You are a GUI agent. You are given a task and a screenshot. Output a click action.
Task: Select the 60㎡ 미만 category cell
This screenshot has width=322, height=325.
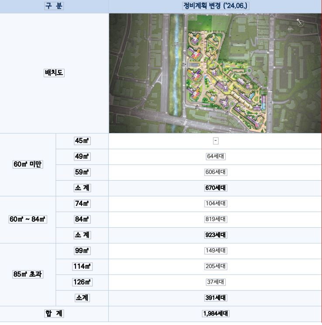coord(28,164)
